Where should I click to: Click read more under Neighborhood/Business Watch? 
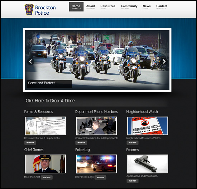click(133, 143)
